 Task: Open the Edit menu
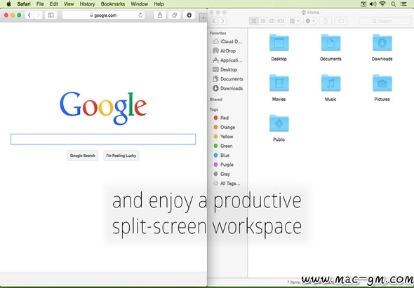[x=54, y=4]
